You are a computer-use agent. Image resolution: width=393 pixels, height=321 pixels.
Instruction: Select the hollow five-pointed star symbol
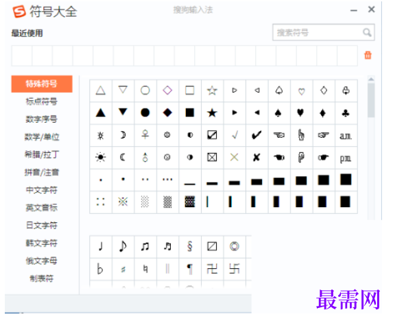pos(212,91)
